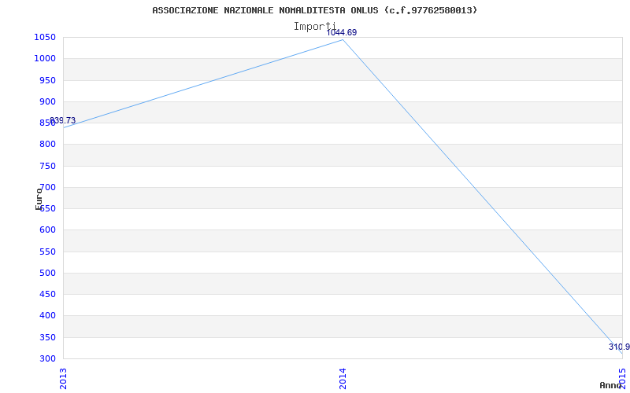Click the Anno x-axis title
630x393 pixels.
611,385
